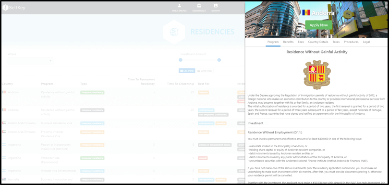Click the Country column header
Image resolution: width=389 pixels, height=185 pixels.
7,84
